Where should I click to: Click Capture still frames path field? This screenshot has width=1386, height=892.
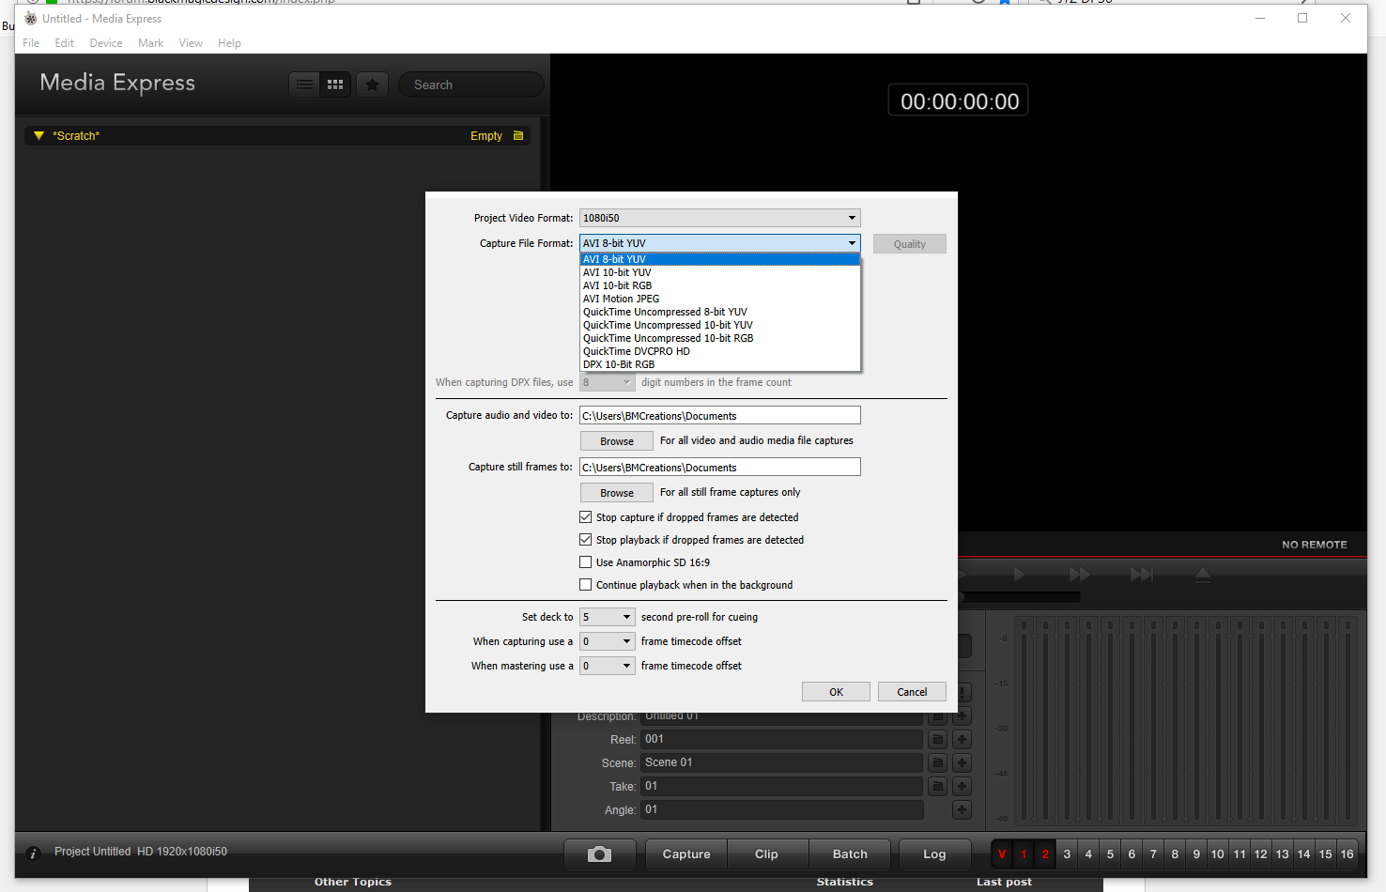tap(719, 467)
